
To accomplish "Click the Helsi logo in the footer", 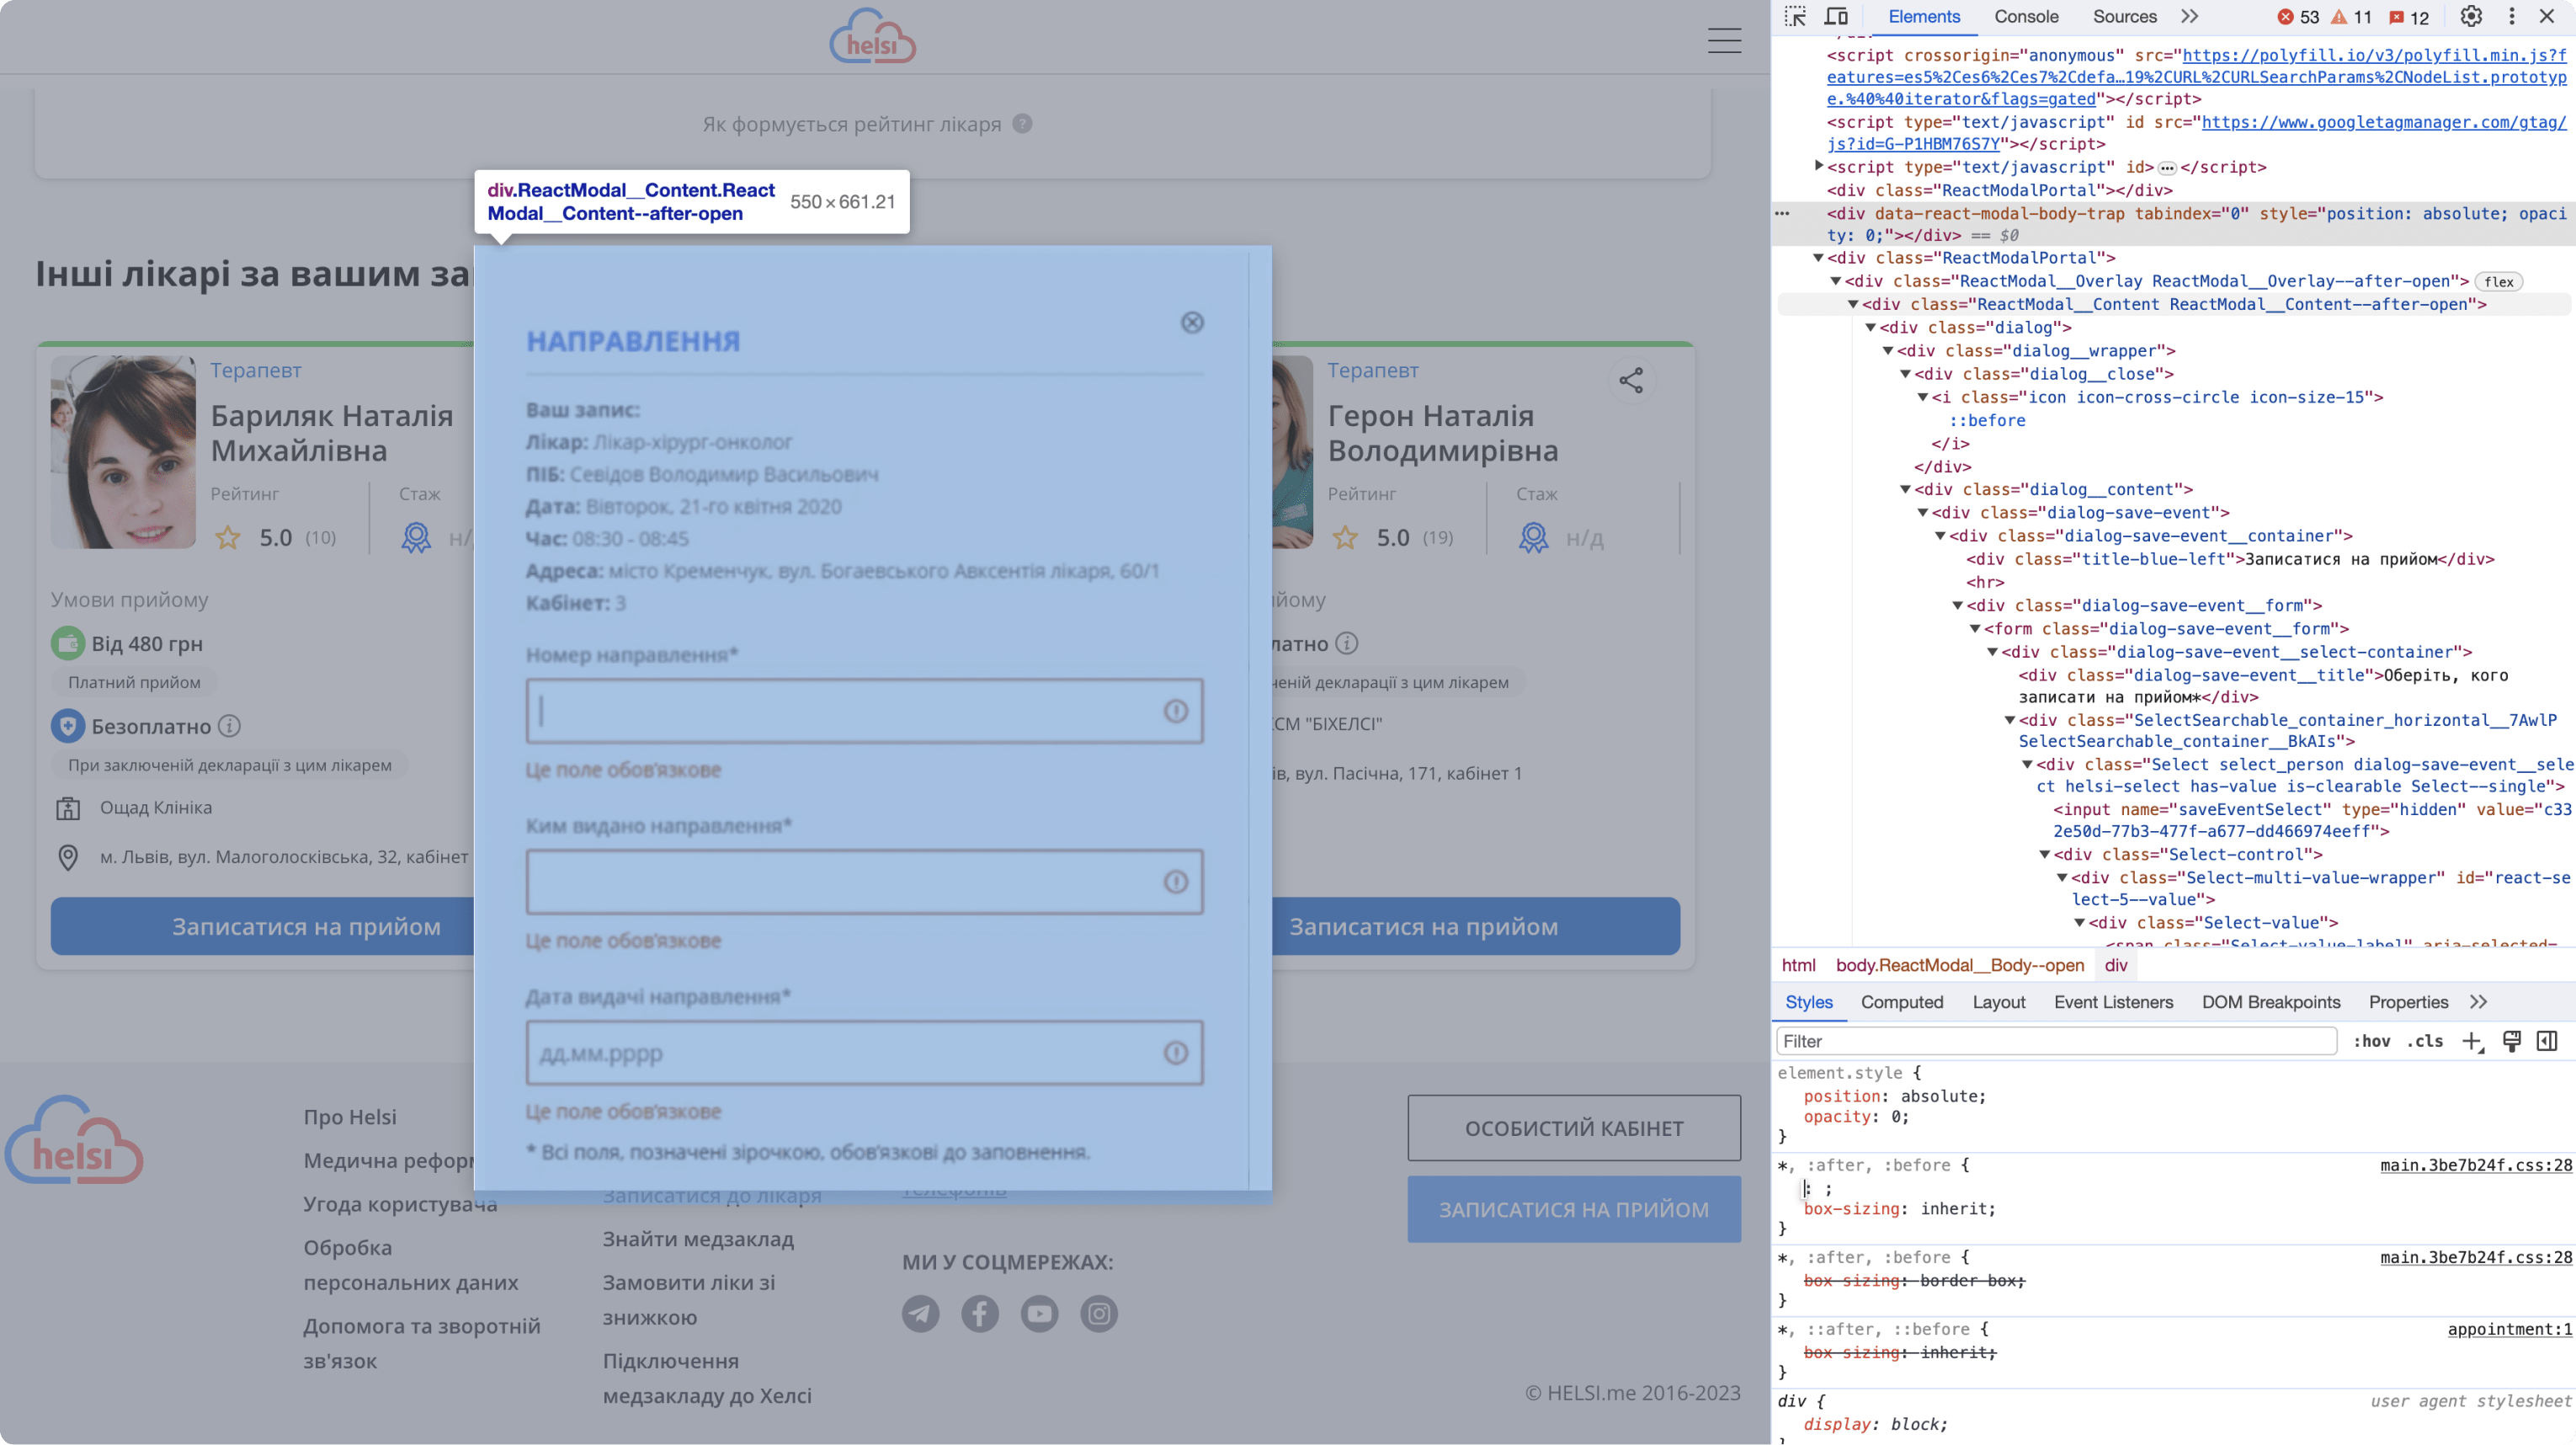I will click(x=74, y=1140).
